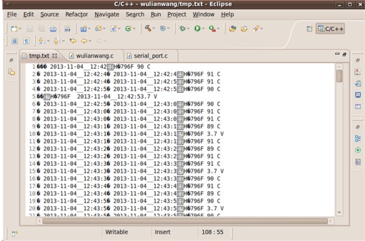Create a new C project via toolbar icon
The width and height of the screenshot is (365, 241).
pos(83,29)
